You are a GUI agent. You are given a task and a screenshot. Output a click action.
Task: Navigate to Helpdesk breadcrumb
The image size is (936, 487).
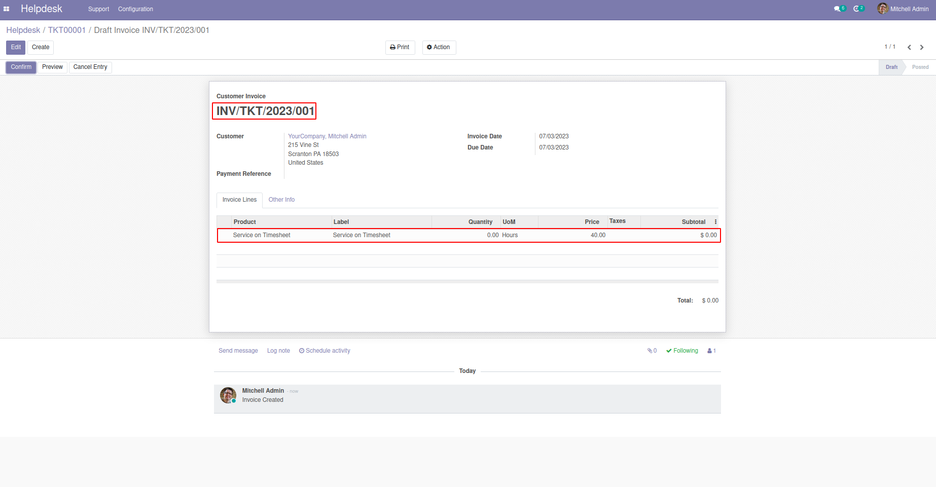(x=23, y=30)
